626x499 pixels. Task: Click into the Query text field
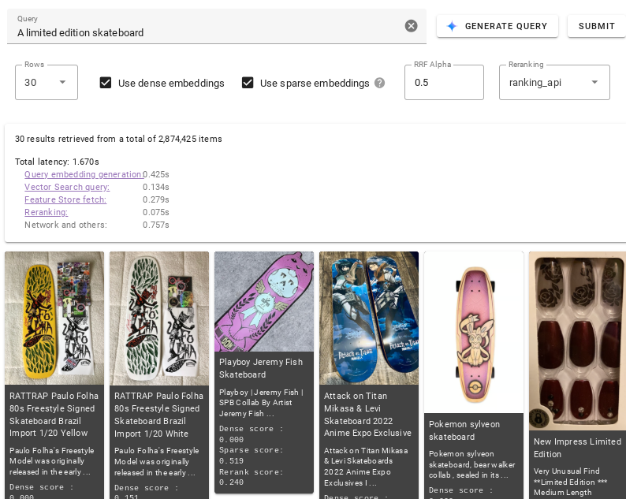(205, 32)
